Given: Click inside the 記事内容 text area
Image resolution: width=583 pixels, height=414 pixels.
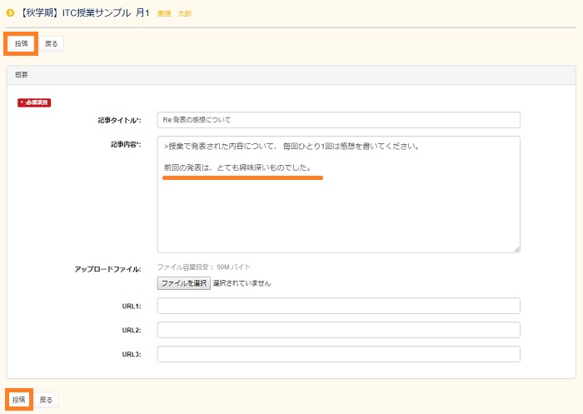Looking at the screenshot, I should pos(338,208).
